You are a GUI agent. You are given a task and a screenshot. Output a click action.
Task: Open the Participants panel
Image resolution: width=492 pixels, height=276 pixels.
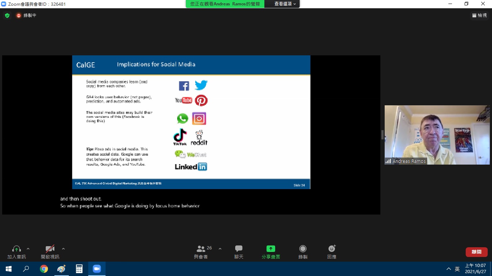(x=201, y=252)
